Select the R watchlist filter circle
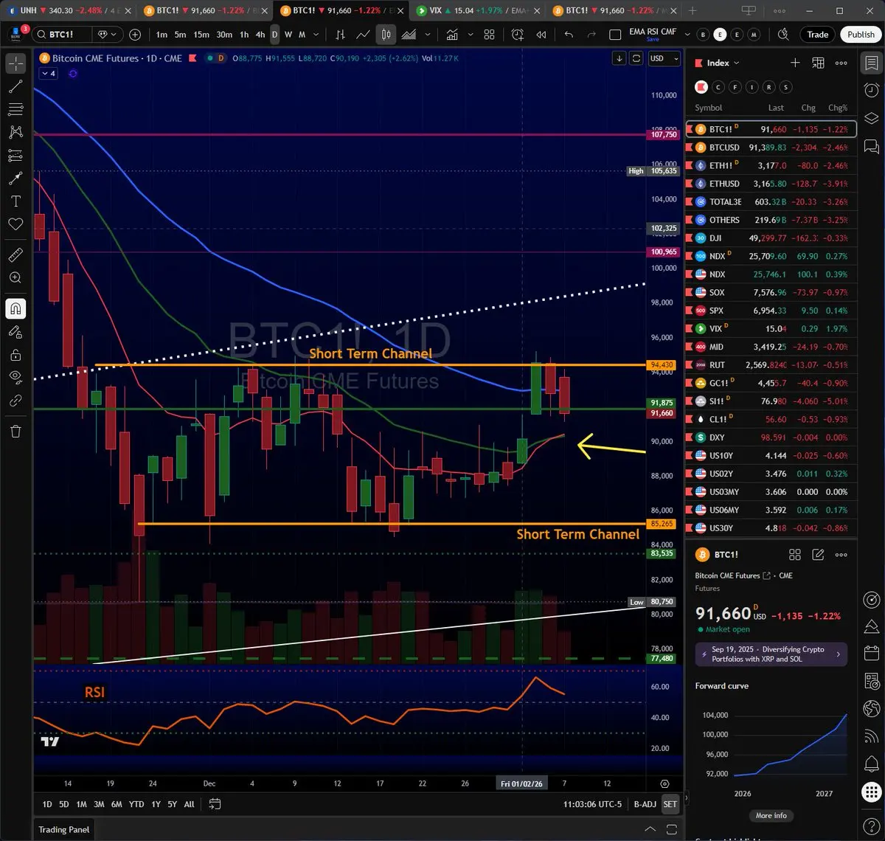The image size is (885, 841). 769,87
